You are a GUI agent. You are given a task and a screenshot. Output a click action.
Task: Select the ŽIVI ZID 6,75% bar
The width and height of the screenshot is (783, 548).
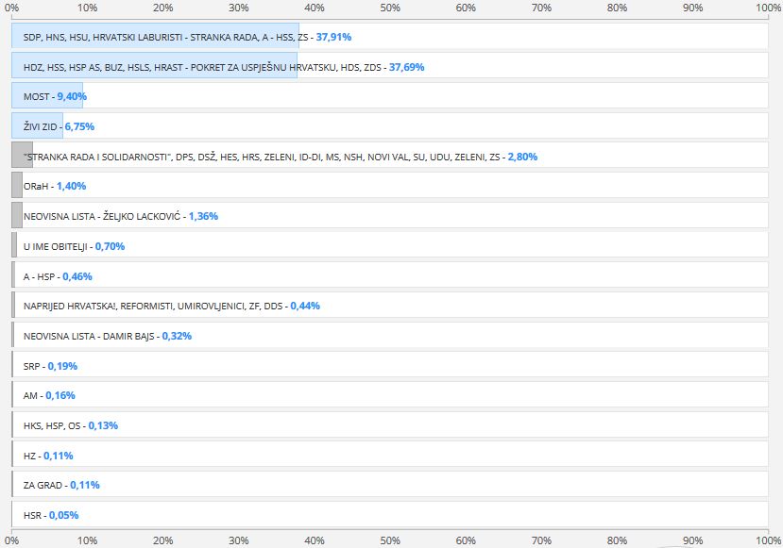click(37, 126)
